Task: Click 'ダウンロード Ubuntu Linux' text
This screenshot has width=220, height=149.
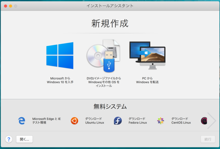Action: click(x=95, y=120)
